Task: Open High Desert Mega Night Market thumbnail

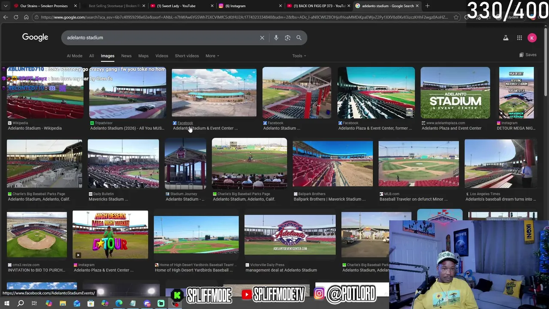Action: click(110, 235)
